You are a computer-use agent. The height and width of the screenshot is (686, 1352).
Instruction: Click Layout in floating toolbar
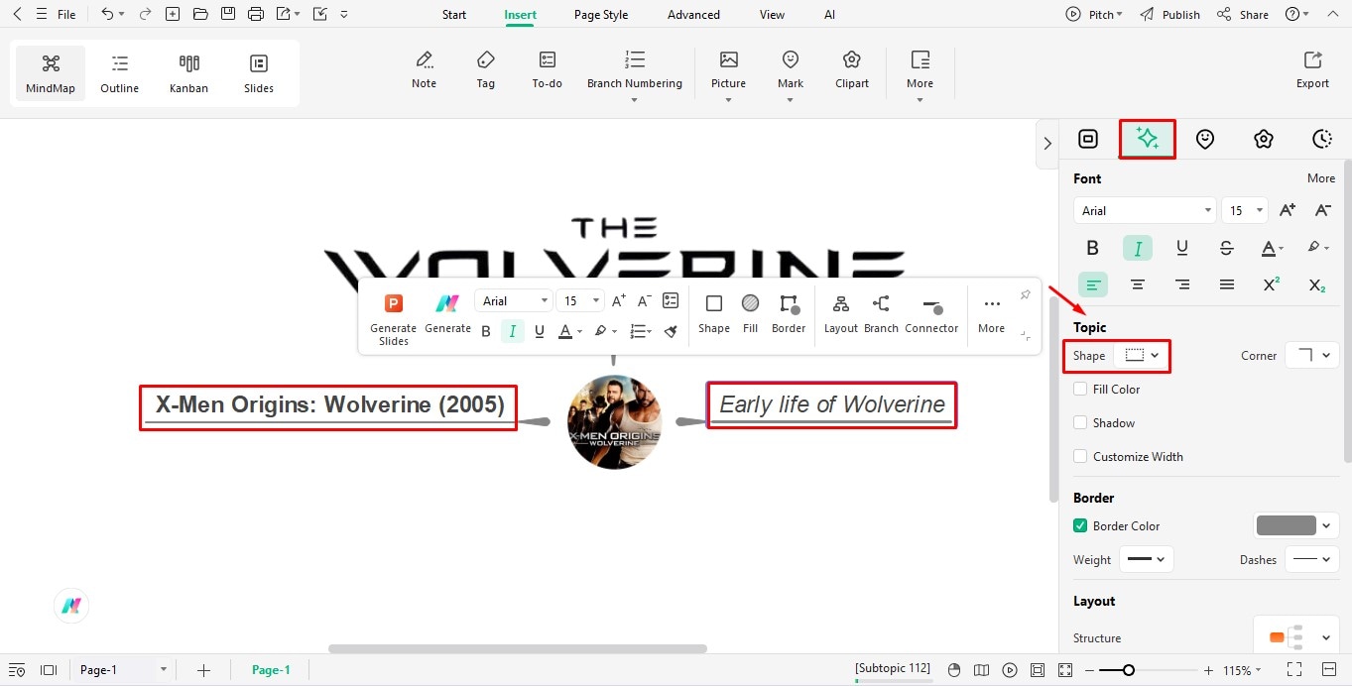[840, 315]
